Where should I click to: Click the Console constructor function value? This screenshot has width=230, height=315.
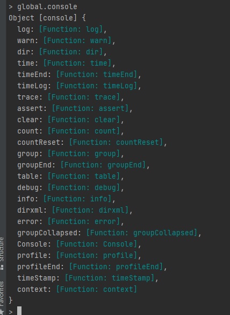tap(96, 244)
